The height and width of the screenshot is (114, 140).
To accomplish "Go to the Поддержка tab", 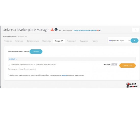I will (x=84, y=41).
